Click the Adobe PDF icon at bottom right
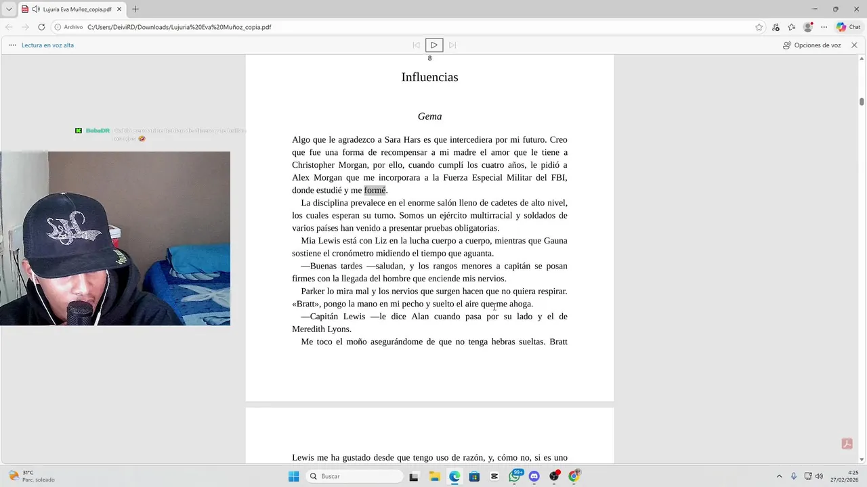 tap(847, 444)
